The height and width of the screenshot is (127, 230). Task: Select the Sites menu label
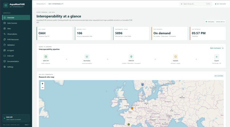click(x=9, y=29)
